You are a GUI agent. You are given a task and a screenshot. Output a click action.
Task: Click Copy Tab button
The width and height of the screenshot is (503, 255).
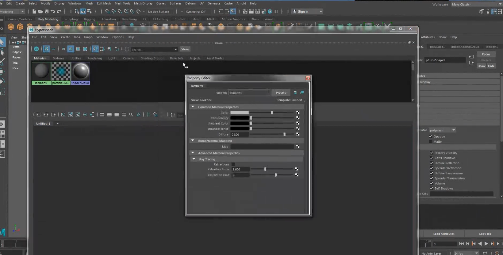[485, 234]
